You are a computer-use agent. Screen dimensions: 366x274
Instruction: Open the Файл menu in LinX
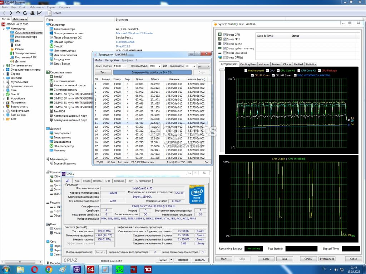click(x=98, y=60)
